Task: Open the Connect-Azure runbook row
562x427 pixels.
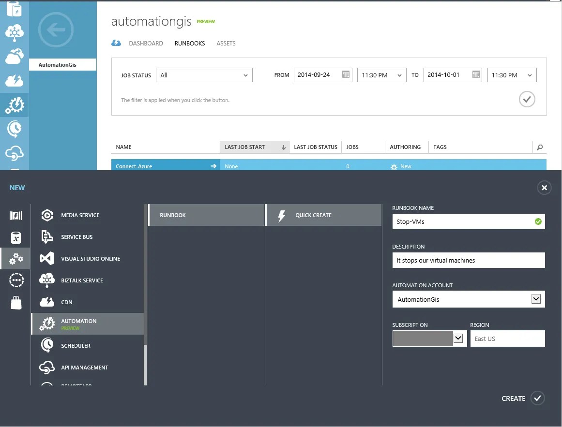Action: coord(329,165)
